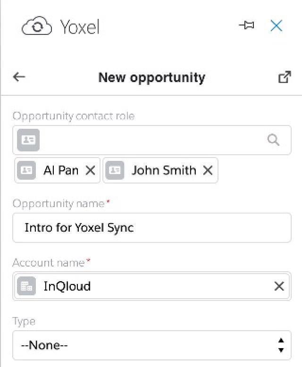Click the contact card icon in search field
The image size is (302, 367).
tap(28, 140)
